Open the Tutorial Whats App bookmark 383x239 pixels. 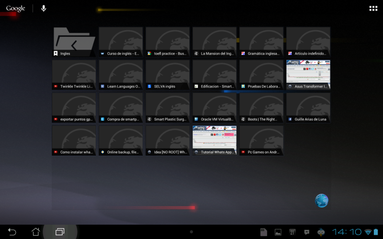214,141
